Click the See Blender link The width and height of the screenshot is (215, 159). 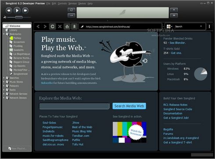click(x=178, y=43)
